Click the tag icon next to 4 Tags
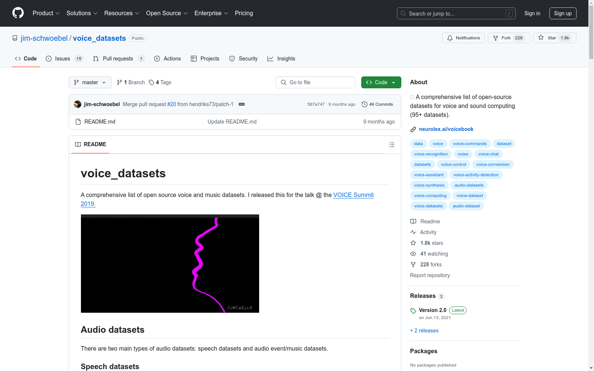594x371 pixels. click(x=151, y=82)
